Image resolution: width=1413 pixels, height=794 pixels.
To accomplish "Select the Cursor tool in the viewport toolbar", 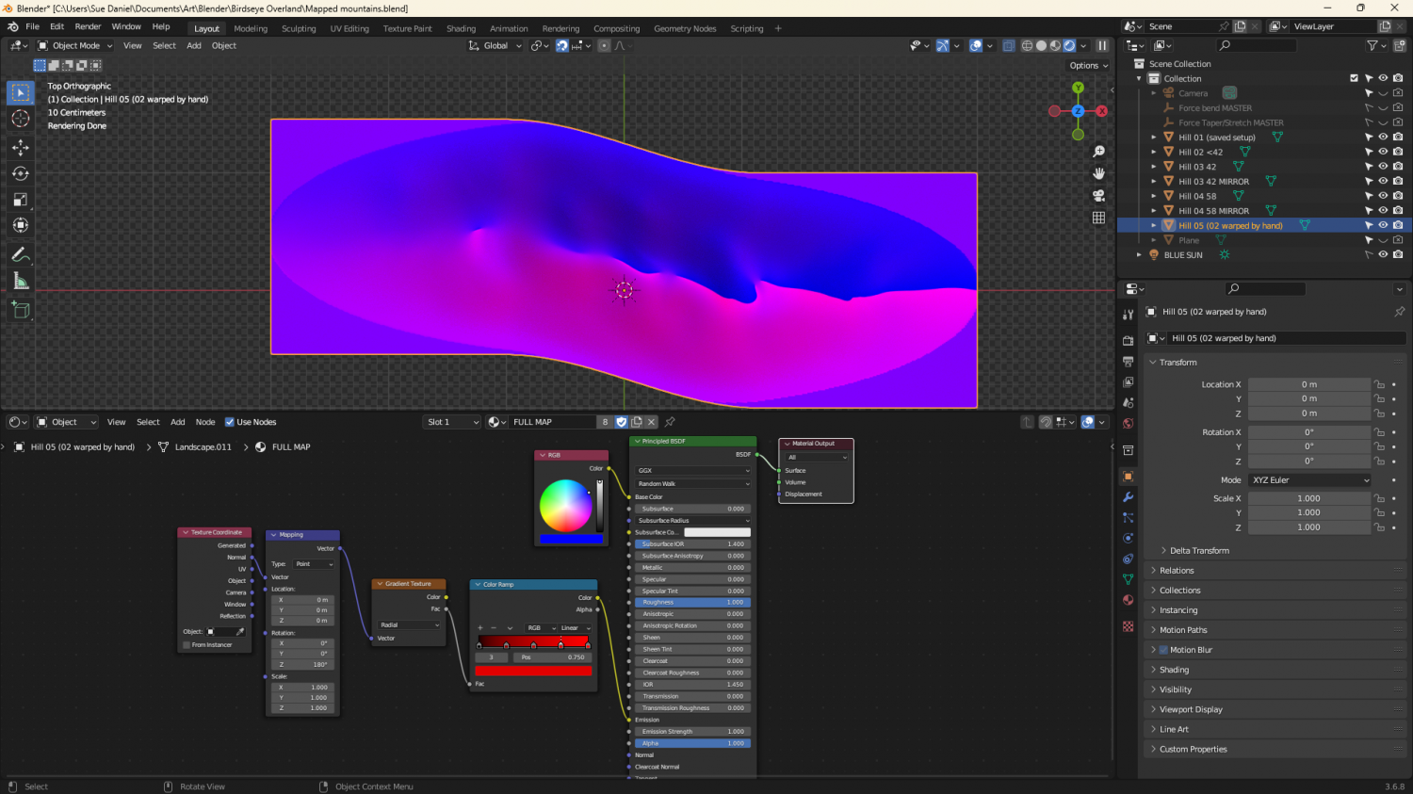I will pyautogui.click(x=21, y=119).
